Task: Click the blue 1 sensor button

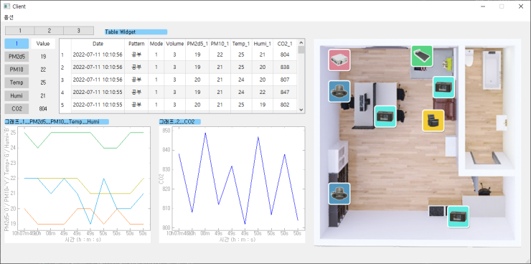Action: click(x=17, y=44)
